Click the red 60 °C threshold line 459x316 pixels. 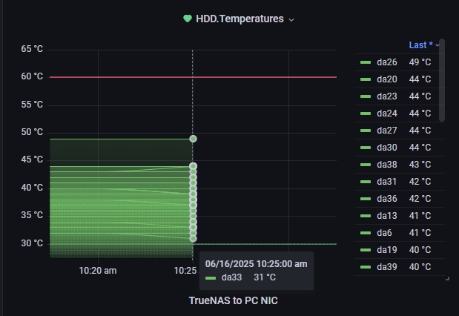(x=194, y=77)
